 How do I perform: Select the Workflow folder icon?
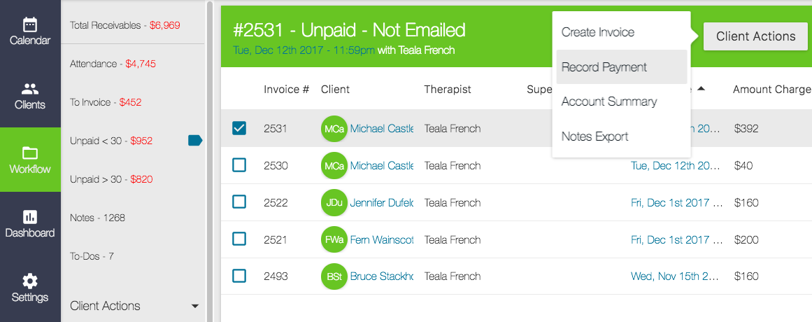(x=30, y=153)
